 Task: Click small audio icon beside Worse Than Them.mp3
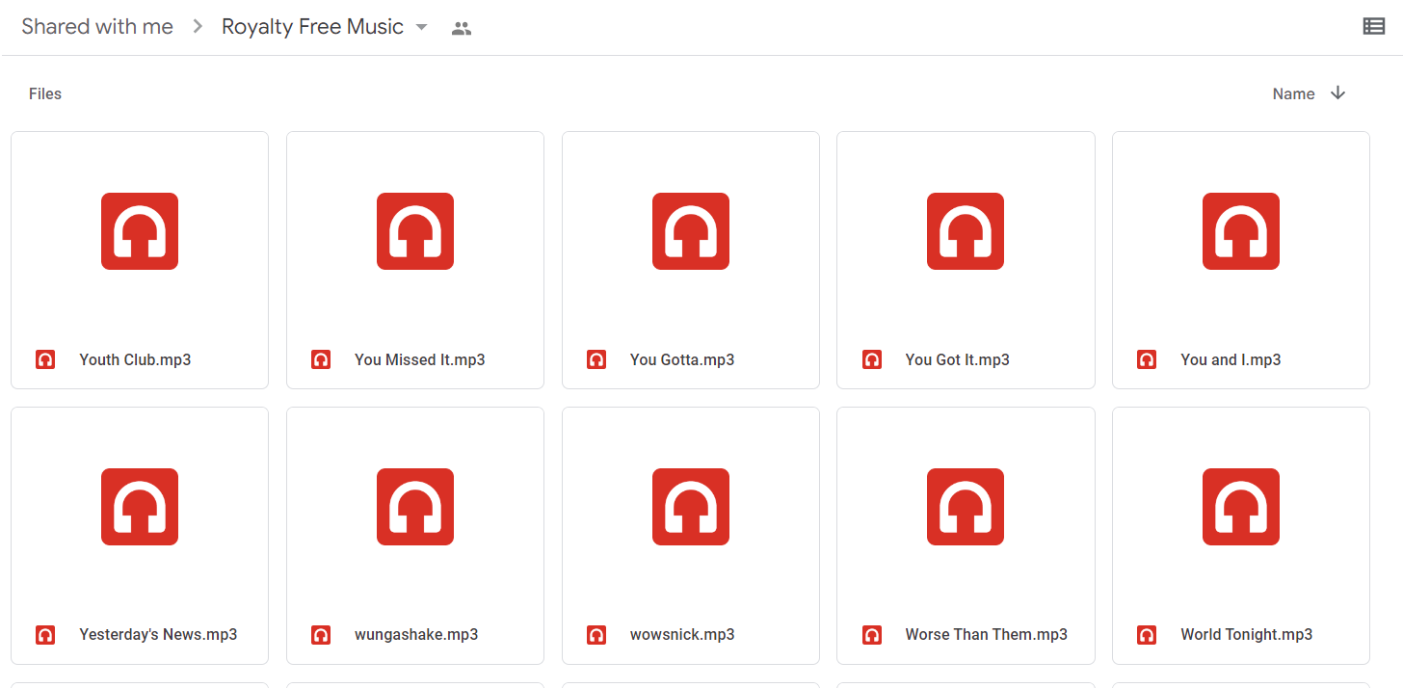[872, 635]
